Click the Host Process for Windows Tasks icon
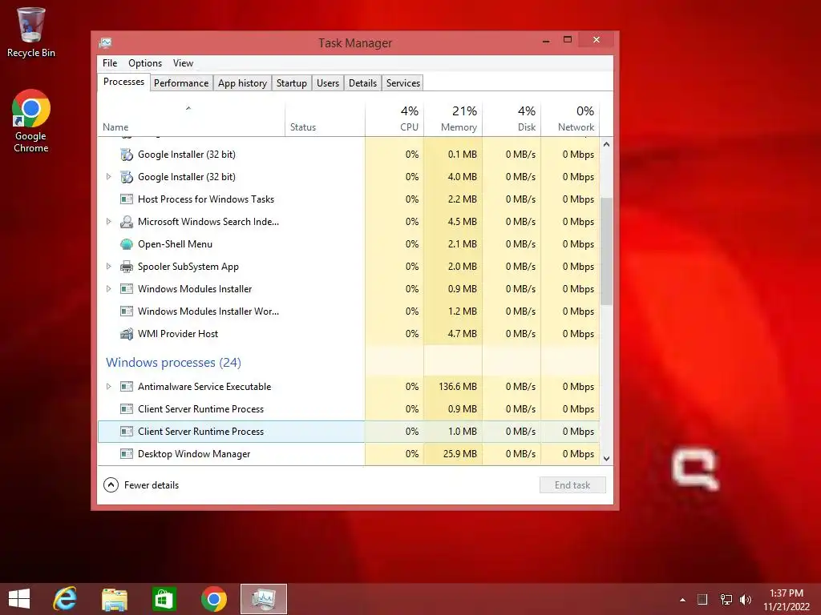This screenshot has width=821, height=615. (x=126, y=199)
